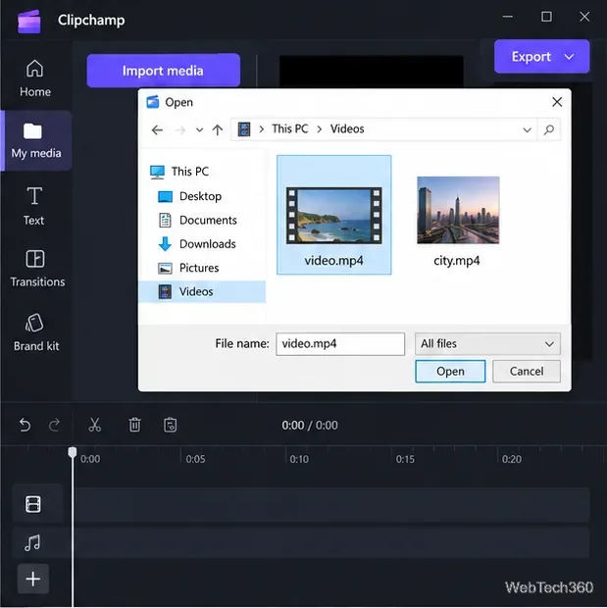This screenshot has height=608, width=607.
Task: Select Videos in navigation tree
Action: [202, 291]
